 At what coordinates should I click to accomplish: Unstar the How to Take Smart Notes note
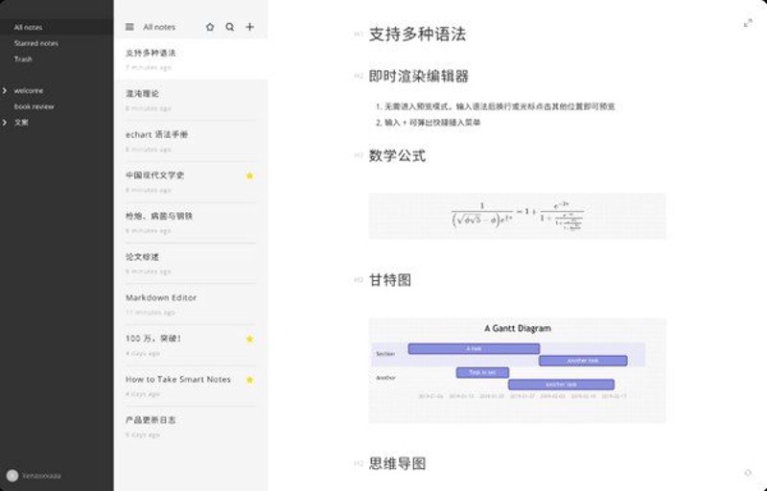[250, 380]
